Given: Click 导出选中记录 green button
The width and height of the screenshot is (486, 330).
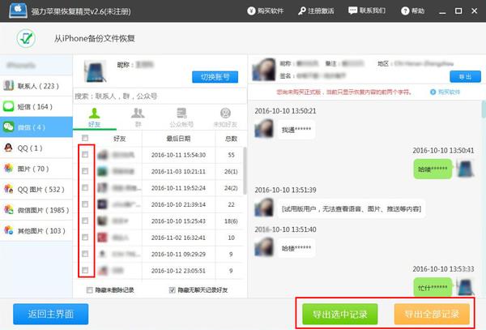Looking at the screenshot, I should pos(339,314).
